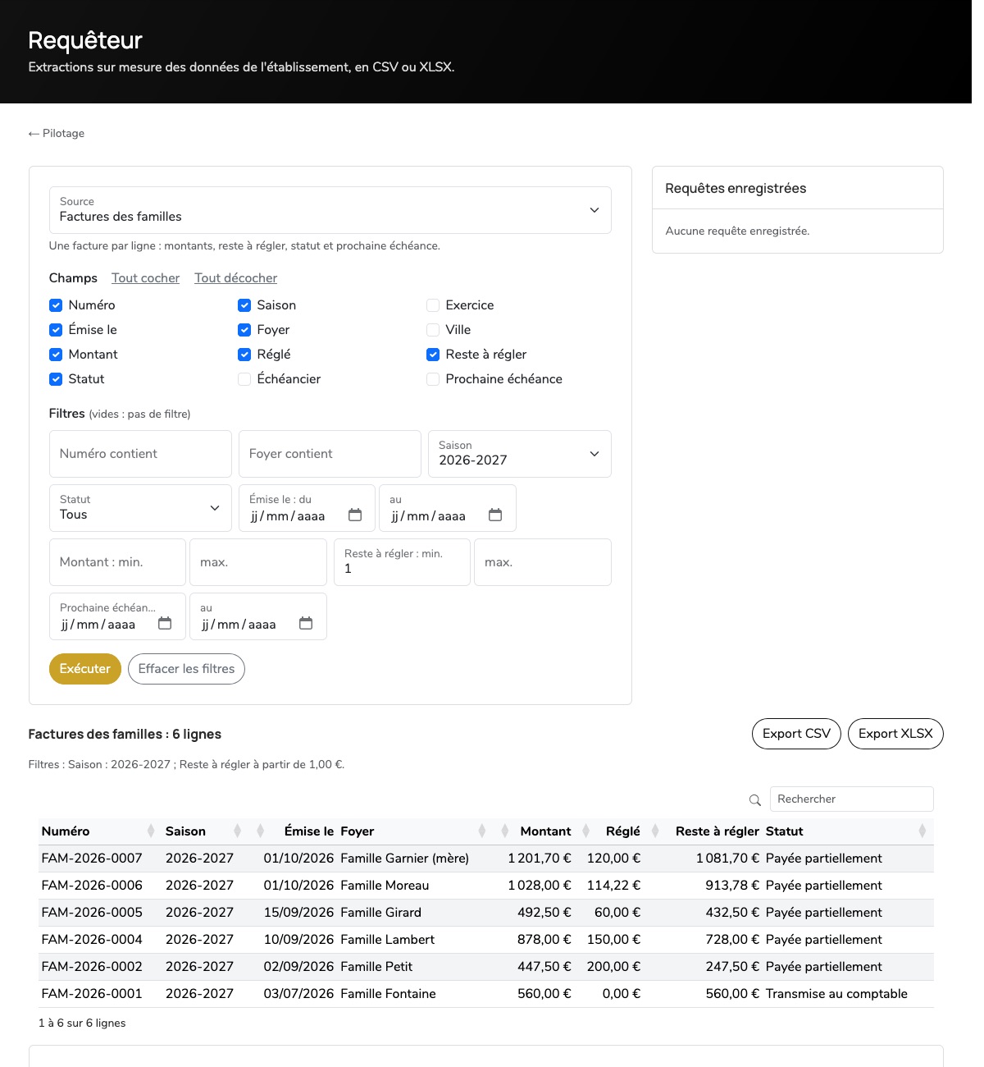Screen dimensions: 984x1067
Task: Open the Statut filter dropdown
Action: point(140,508)
